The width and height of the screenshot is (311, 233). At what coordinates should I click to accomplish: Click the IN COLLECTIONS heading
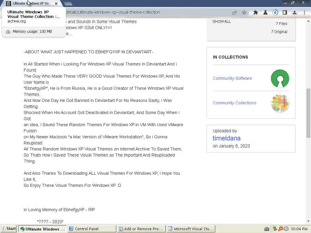tap(230, 57)
